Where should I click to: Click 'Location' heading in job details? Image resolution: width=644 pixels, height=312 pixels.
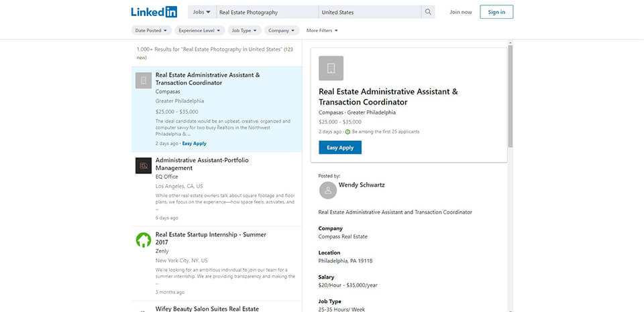(x=329, y=252)
